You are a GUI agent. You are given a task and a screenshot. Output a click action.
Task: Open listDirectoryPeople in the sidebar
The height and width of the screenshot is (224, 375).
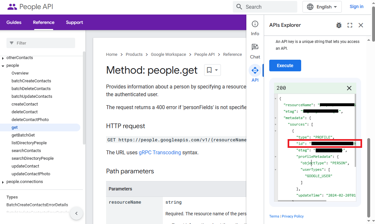point(29,143)
